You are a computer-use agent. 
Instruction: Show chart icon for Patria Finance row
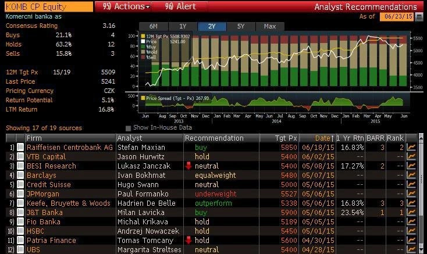[x=411, y=241]
